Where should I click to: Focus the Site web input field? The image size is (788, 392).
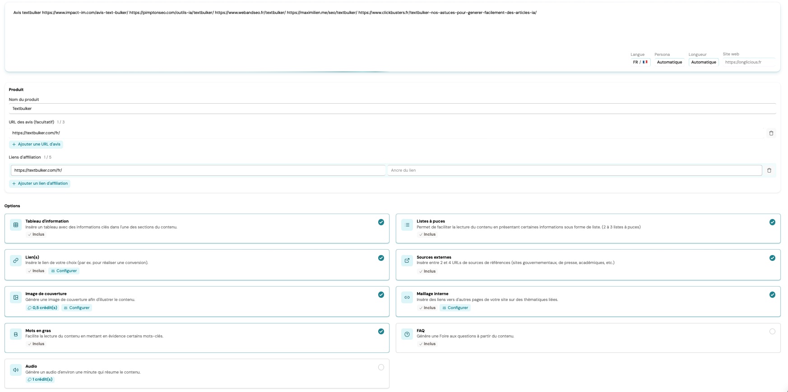coord(749,62)
